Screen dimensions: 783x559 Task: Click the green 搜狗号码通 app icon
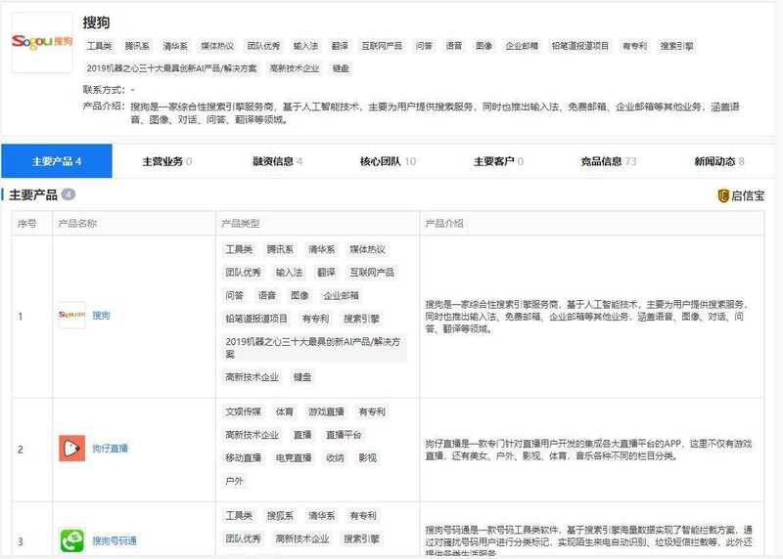[x=71, y=540]
